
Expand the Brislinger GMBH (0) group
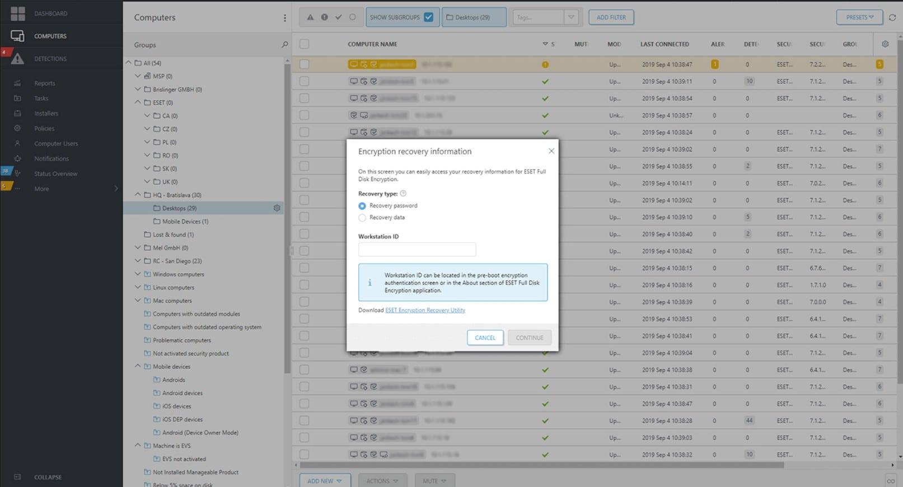138,89
